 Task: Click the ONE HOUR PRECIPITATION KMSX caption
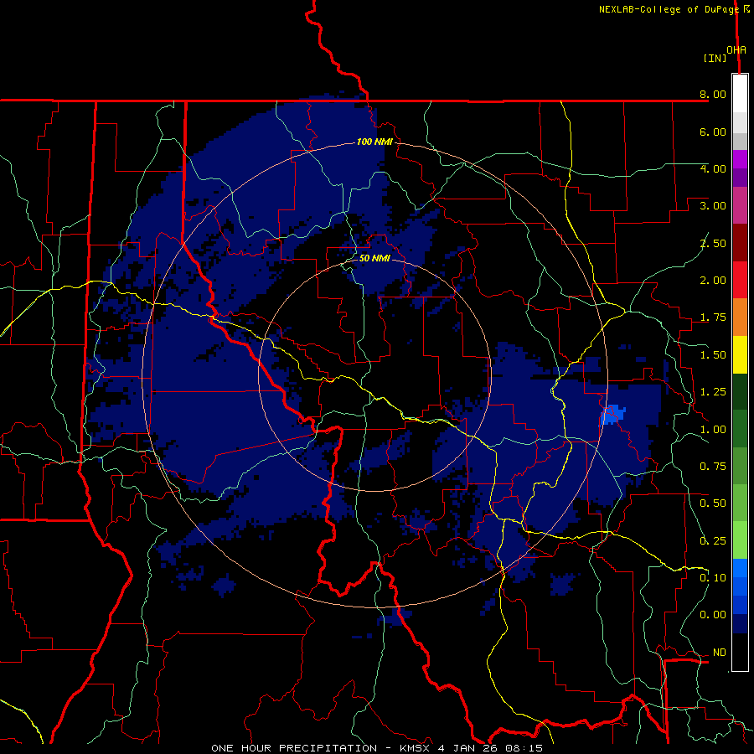(377, 748)
